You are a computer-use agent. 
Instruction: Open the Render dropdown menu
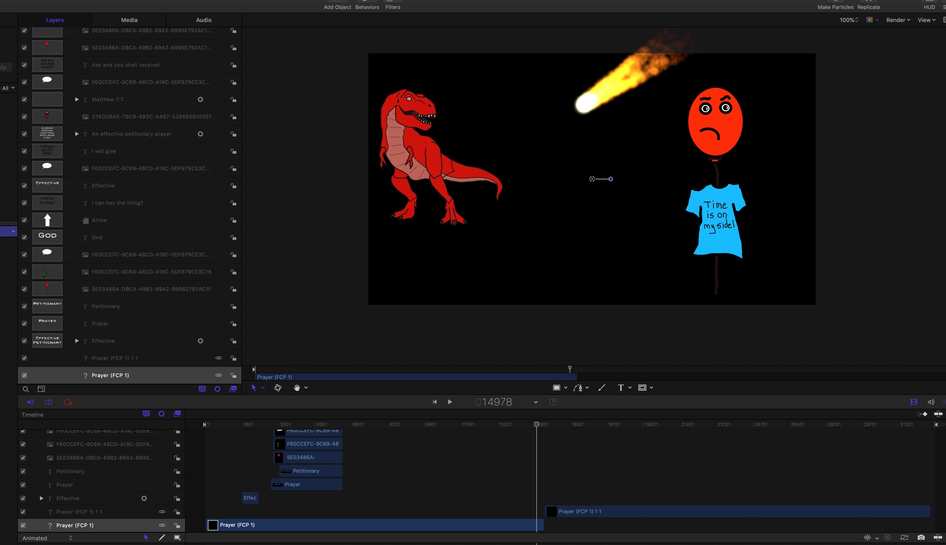tap(898, 20)
